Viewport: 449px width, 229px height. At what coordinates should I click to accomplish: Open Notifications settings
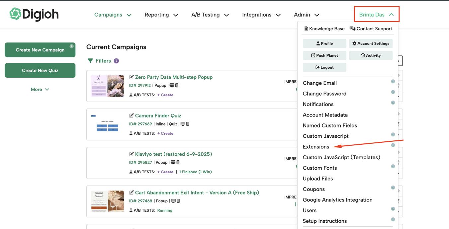pyautogui.click(x=318, y=104)
